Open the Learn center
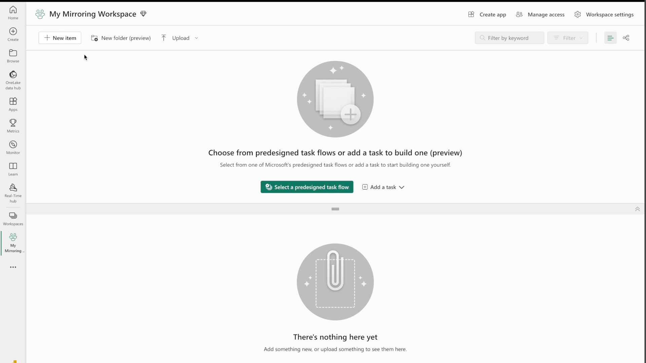The image size is (646, 363). (13, 169)
